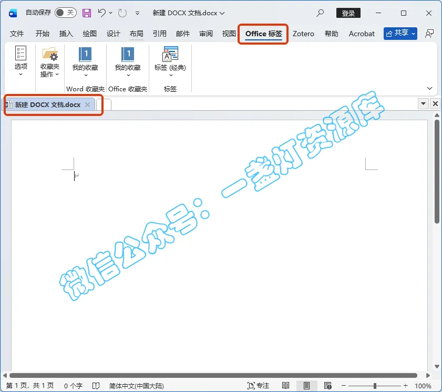Open the spelling proofing book icon
The width and height of the screenshot is (442, 392).
click(96, 386)
